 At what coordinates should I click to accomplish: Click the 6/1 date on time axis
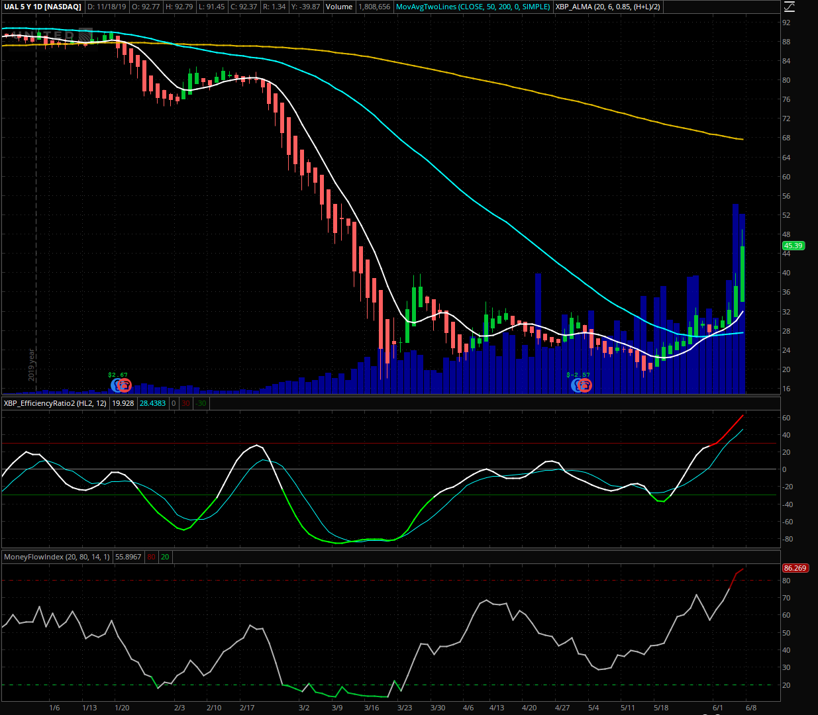pyautogui.click(x=717, y=708)
